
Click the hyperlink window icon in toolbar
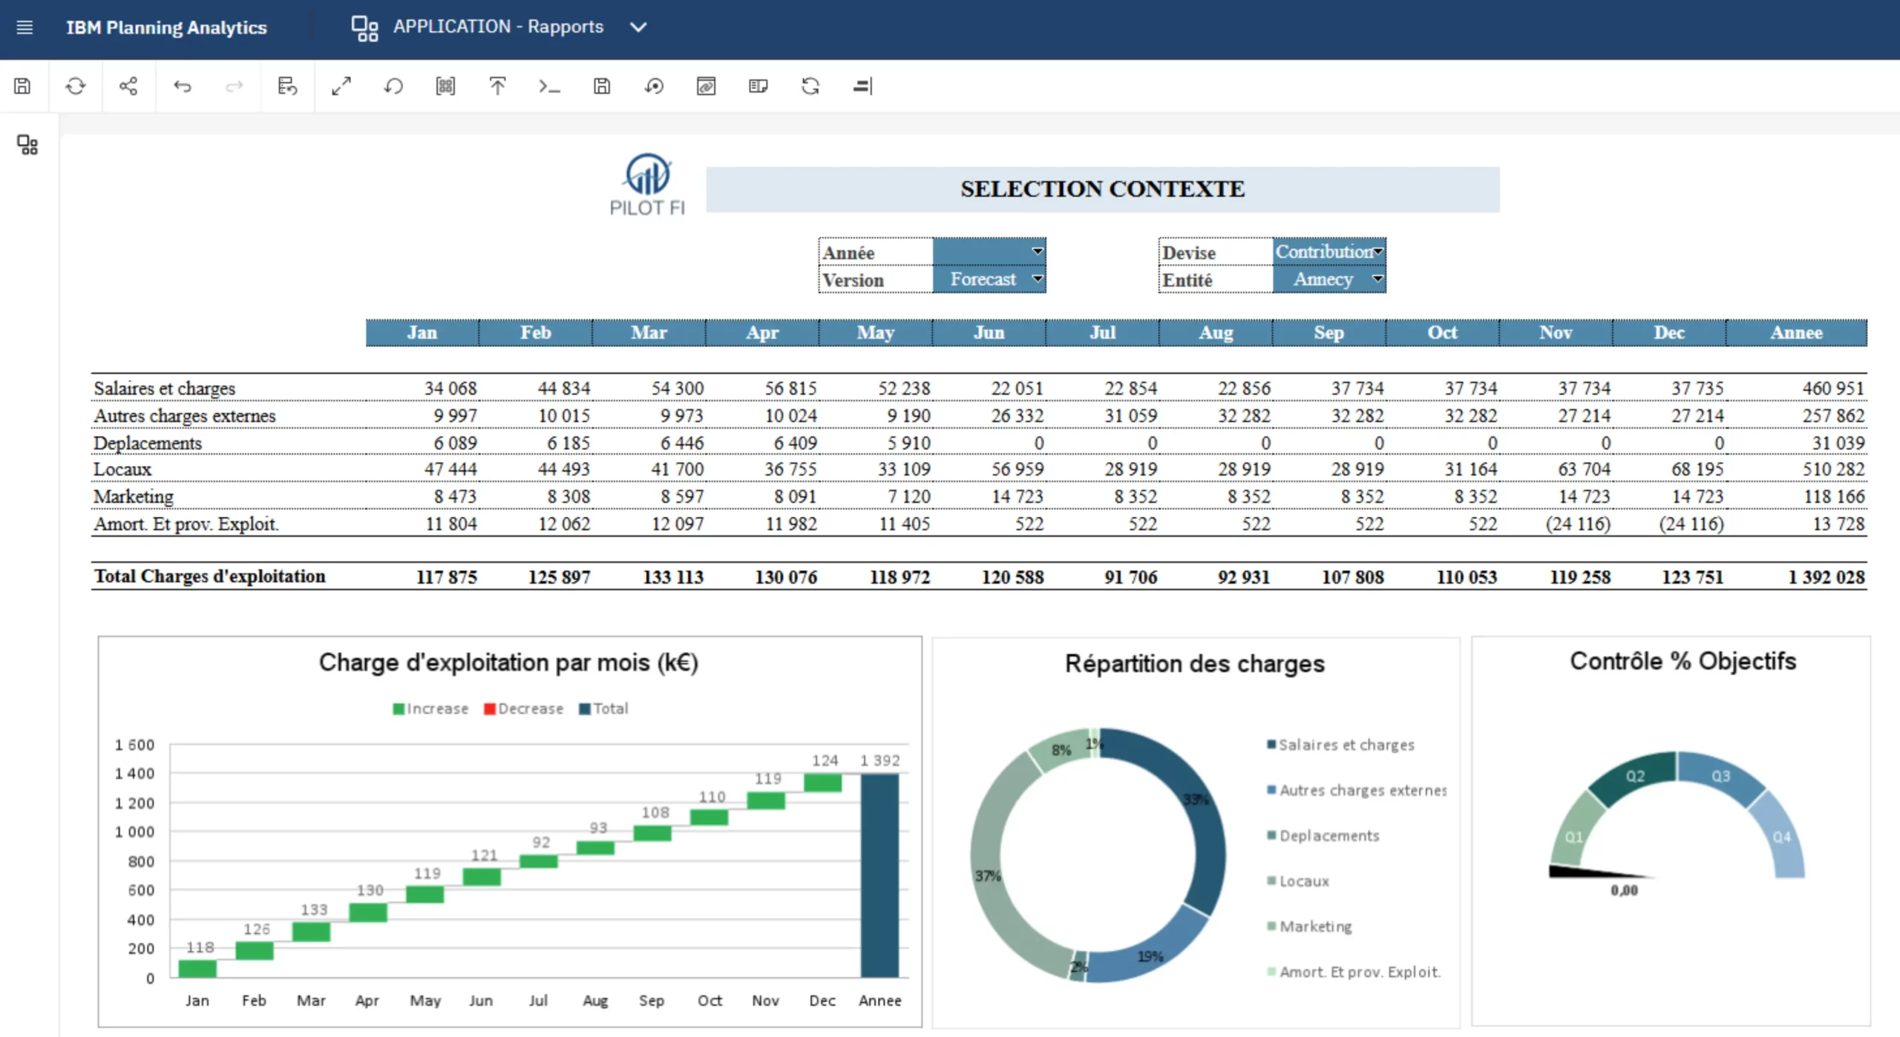(x=706, y=86)
